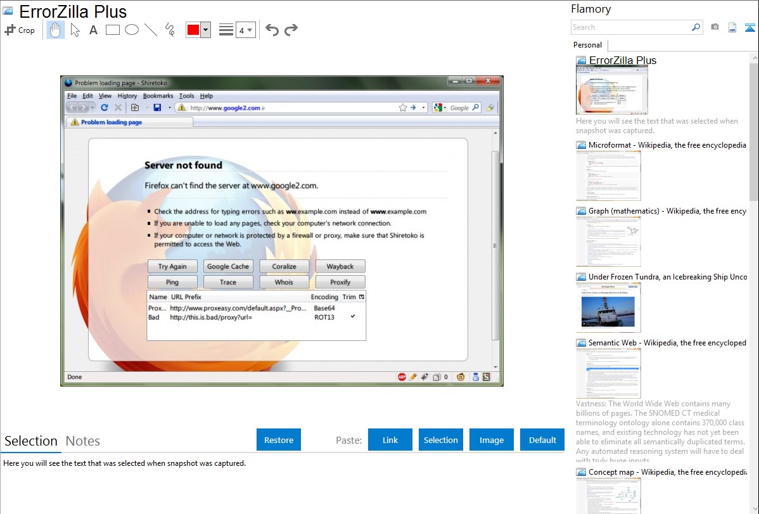Click the Wayback button in snapshot

point(340,266)
